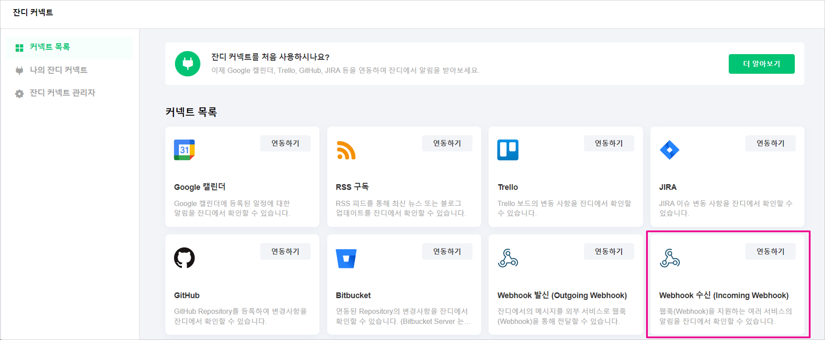
Task: Click the GitHub octocat icon
Action: pyautogui.click(x=184, y=258)
